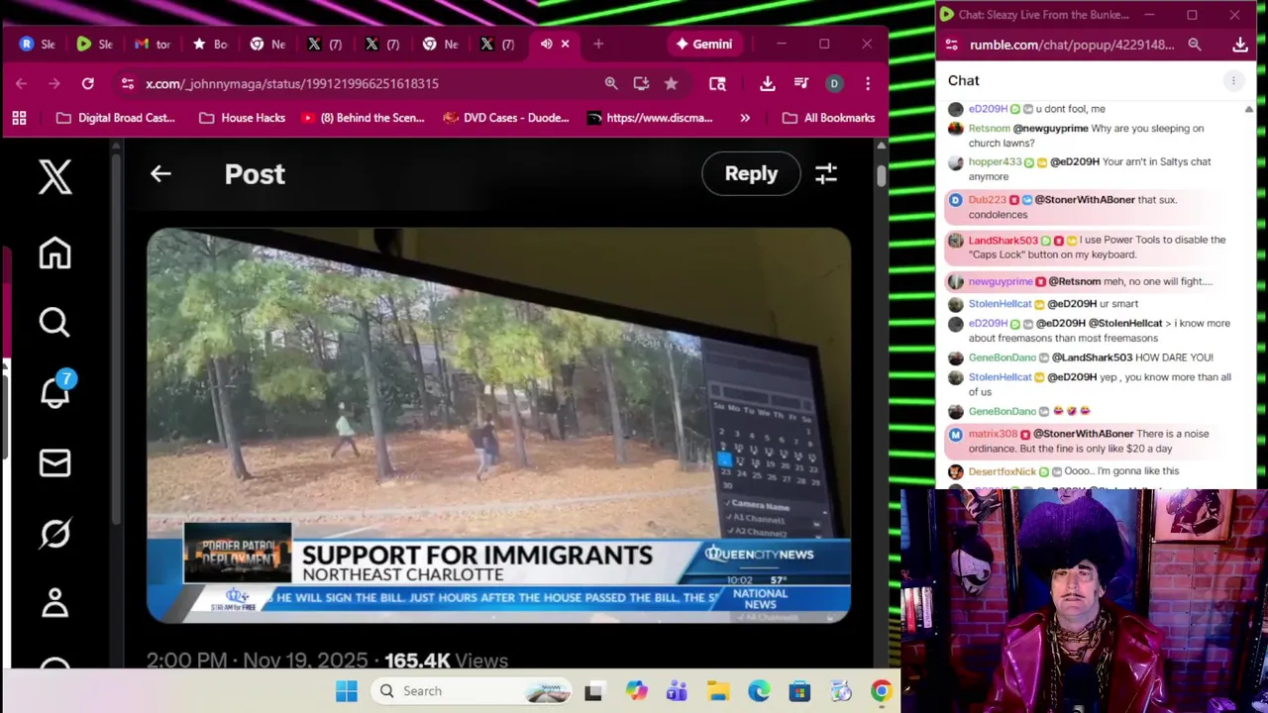Open Profile icon in X sidebar
The height and width of the screenshot is (713, 1268).
[x=54, y=602]
